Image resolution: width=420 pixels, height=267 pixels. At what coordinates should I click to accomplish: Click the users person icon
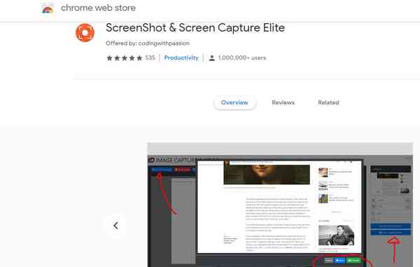(x=211, y=58)
